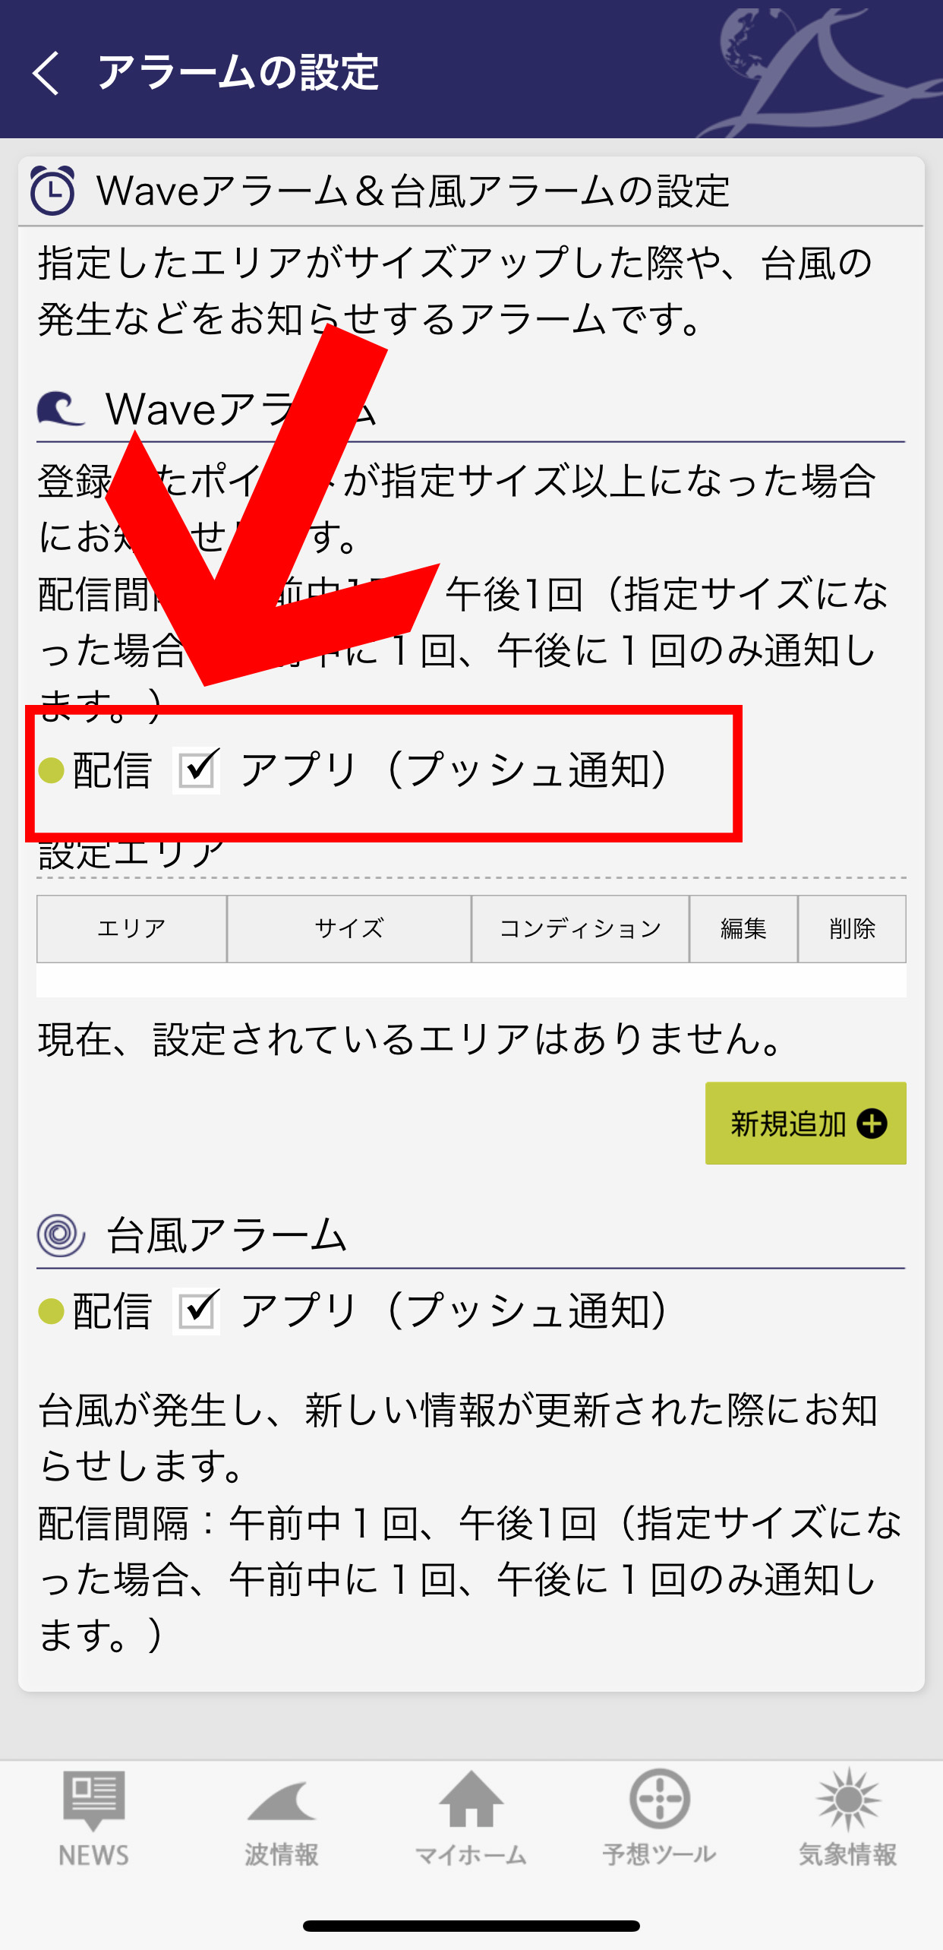
Task: Click the wave icon beside Waveアラーム
Action: coord(60,409)
